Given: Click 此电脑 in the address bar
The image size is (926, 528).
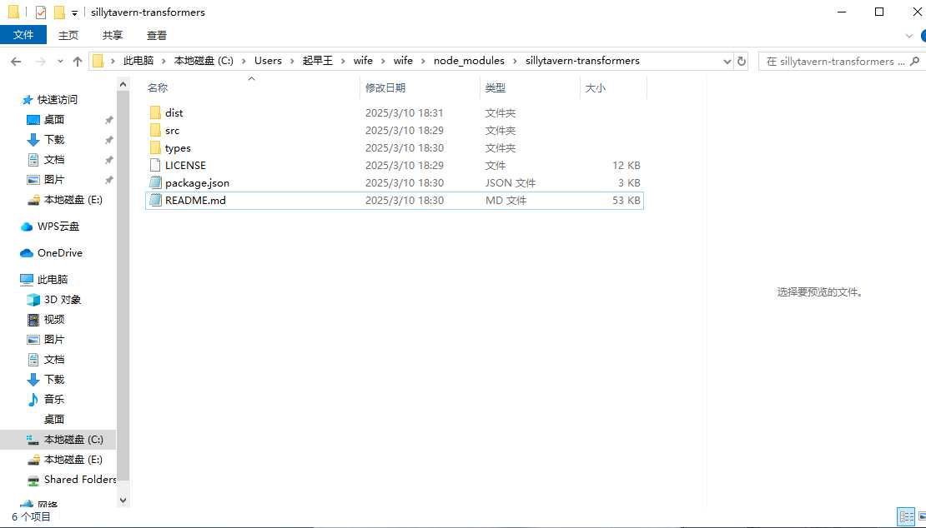Looking at the screenshot, I should [x=138, y=61].
